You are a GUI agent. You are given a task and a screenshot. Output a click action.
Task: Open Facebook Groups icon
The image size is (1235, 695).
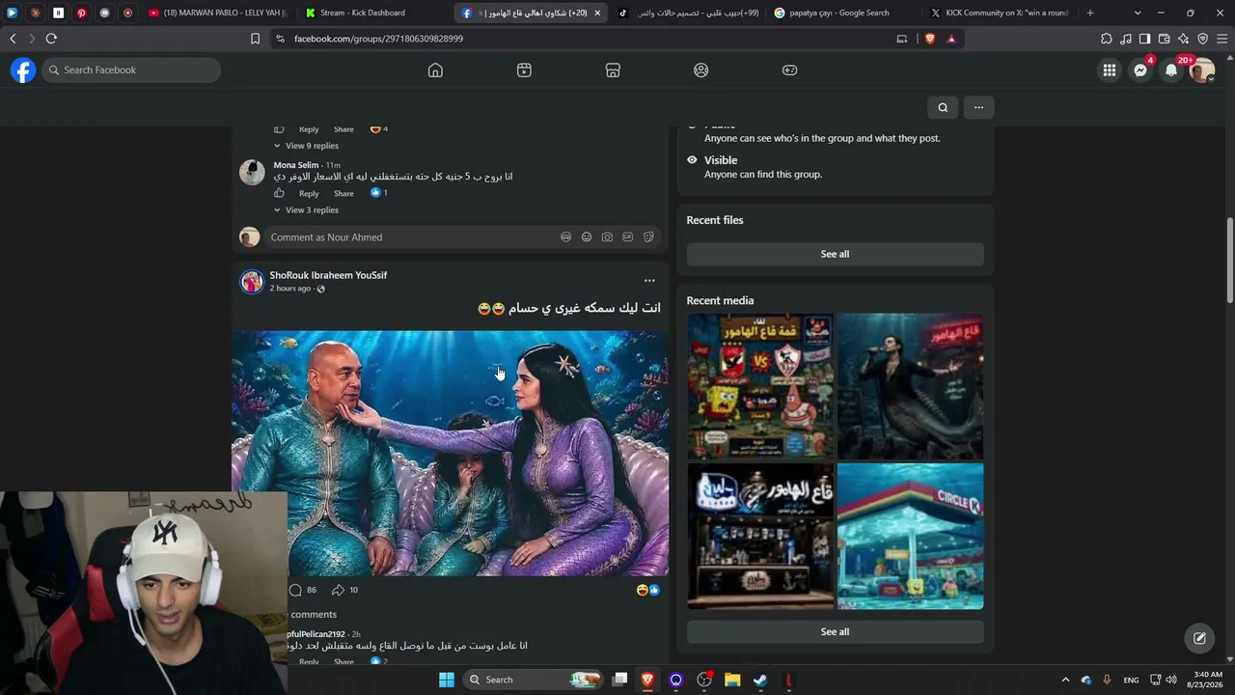(701, 70)
